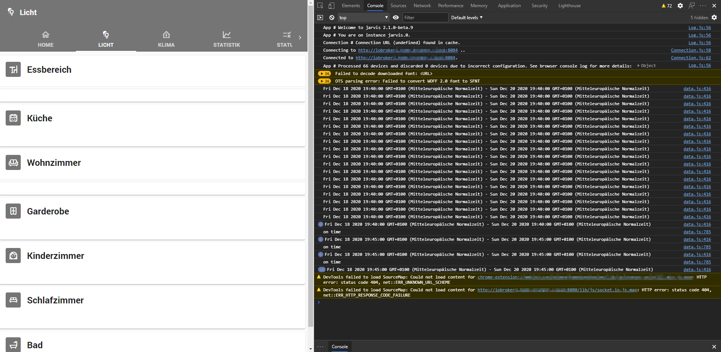721x352 pixels.
Task: Click the Kinderzimmer room icon
Action: click(x=13, y=256)
